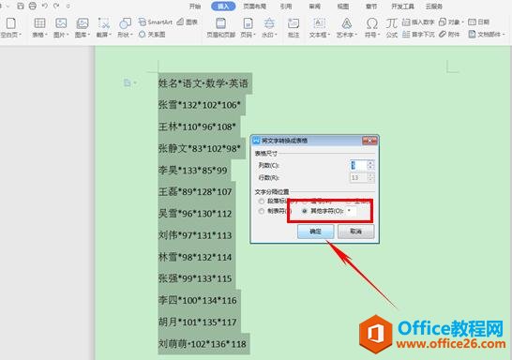Select the 段落标记 paragraph mark radio button
Screen dimensions: 512x360
point(262,201)
